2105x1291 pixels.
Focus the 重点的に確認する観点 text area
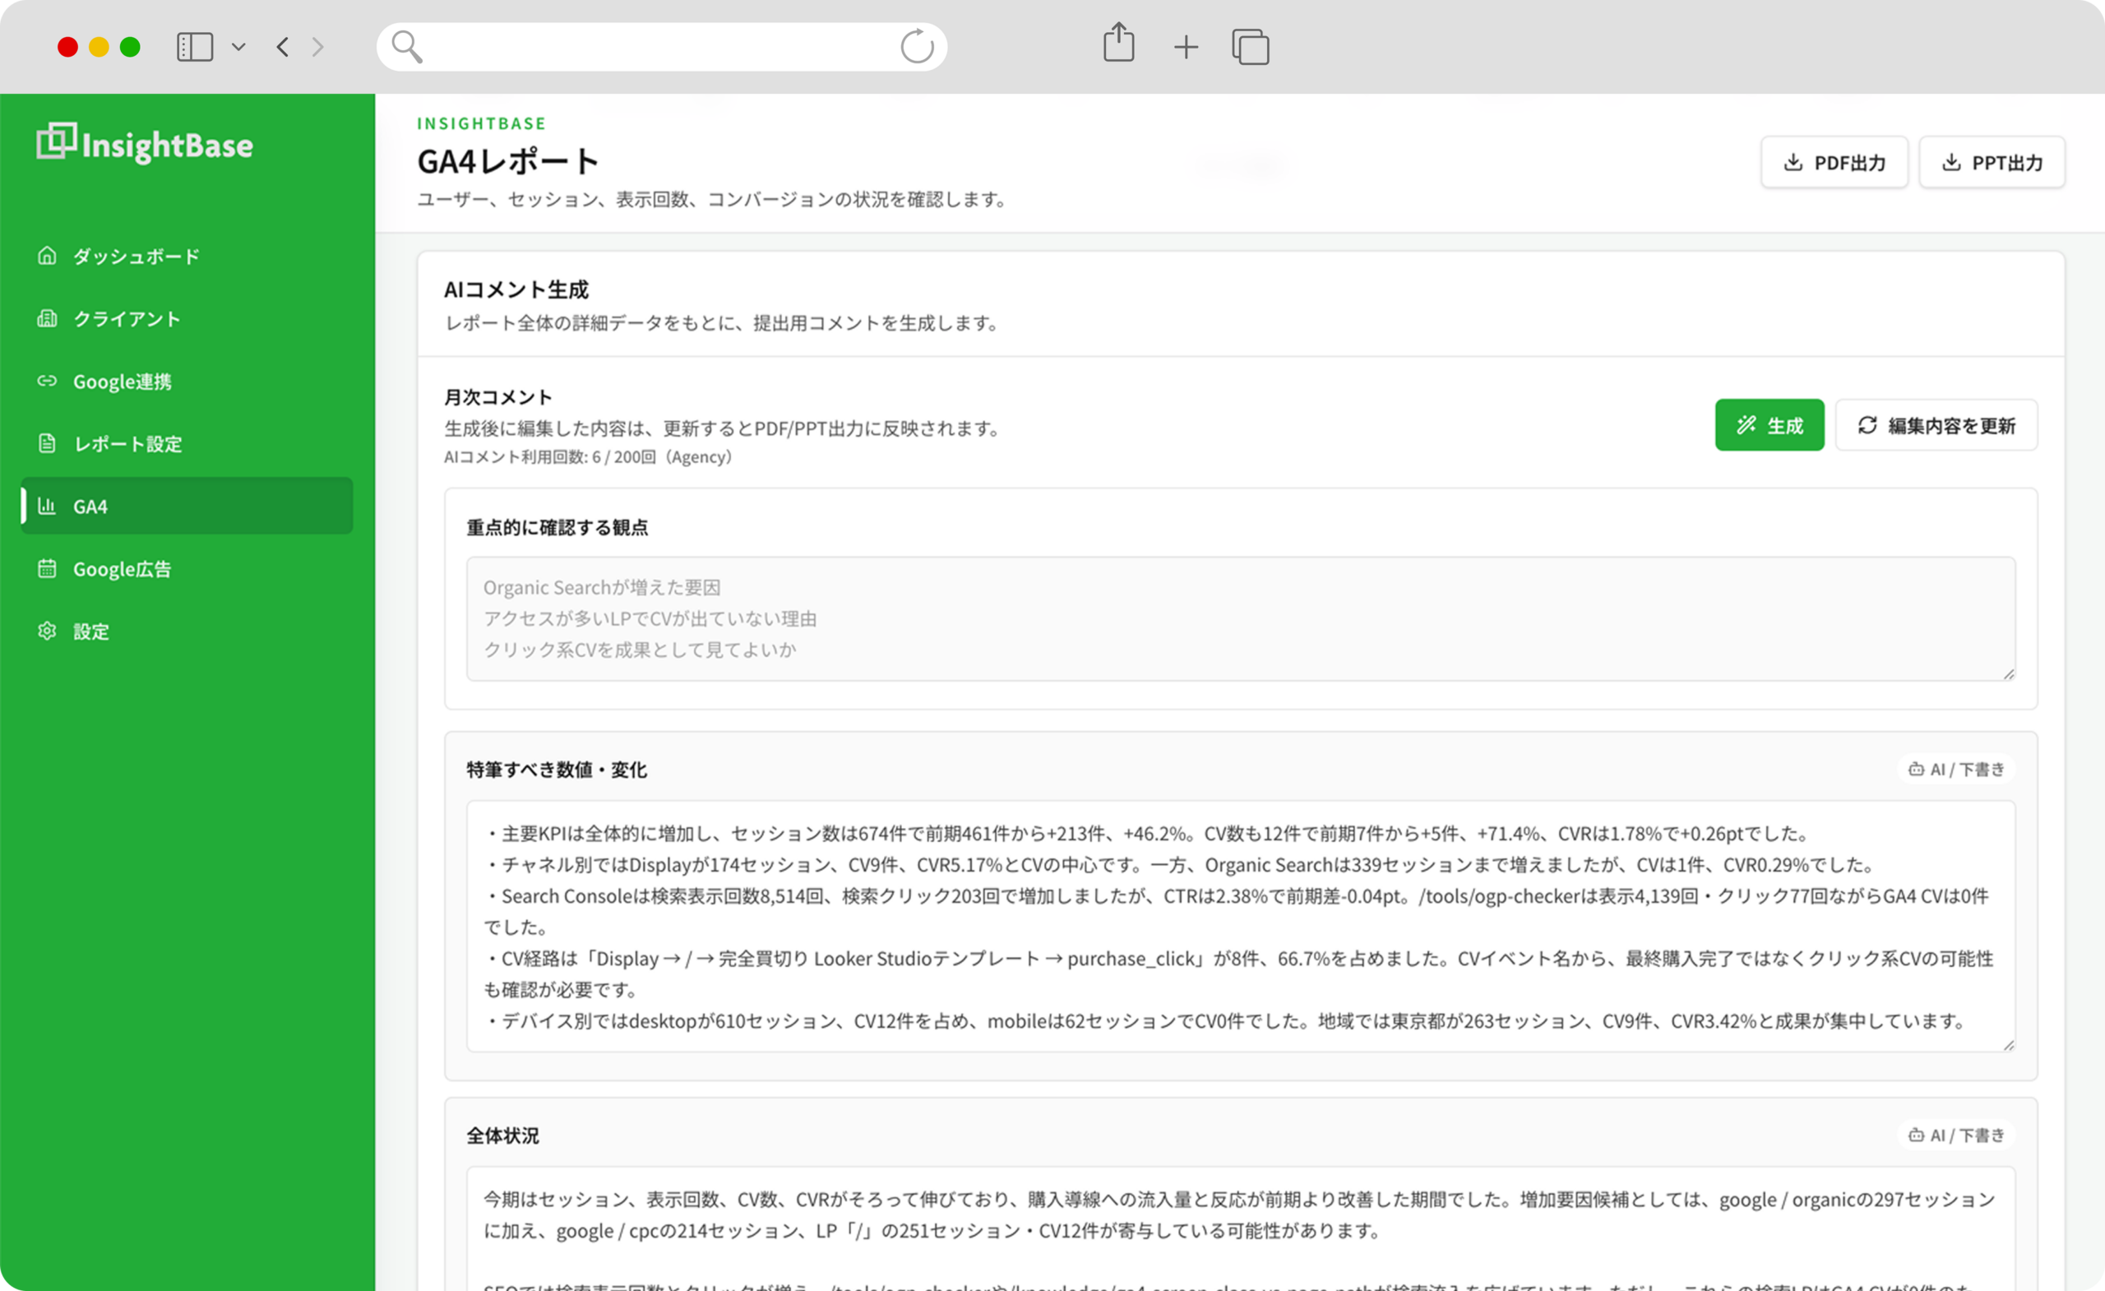[x=1241, y=618]
